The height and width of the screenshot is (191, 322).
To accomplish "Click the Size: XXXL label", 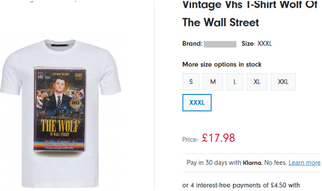I will pyautogui.click(x=256, y=43).
